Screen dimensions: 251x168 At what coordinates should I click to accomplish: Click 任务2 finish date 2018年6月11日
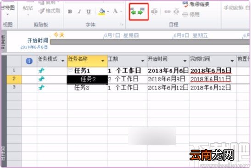click(x=213, y=79)
